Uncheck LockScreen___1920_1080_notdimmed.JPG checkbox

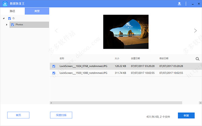[54, 73]
